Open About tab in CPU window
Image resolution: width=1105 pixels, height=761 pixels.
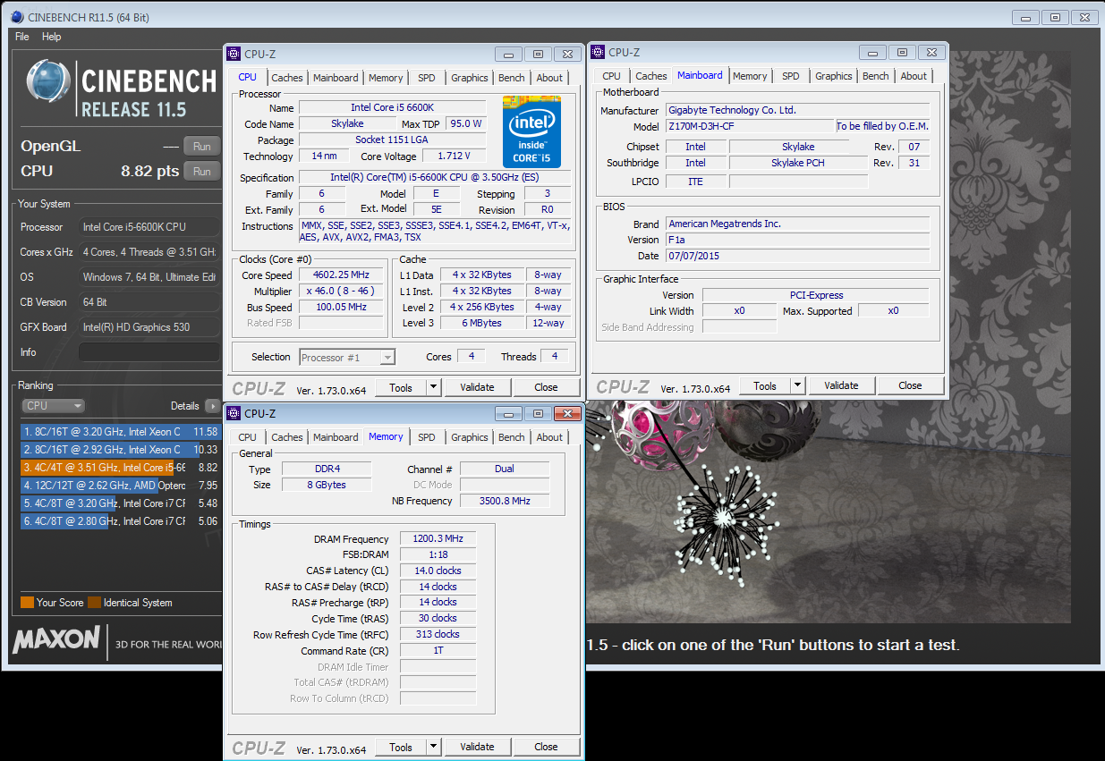point(549,78)
